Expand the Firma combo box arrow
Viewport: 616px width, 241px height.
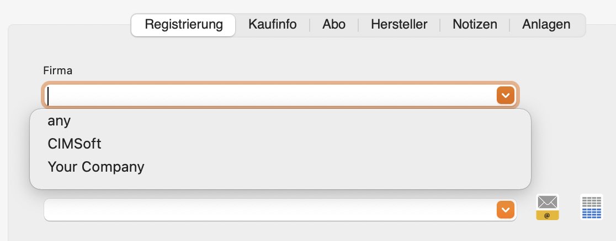505,95
